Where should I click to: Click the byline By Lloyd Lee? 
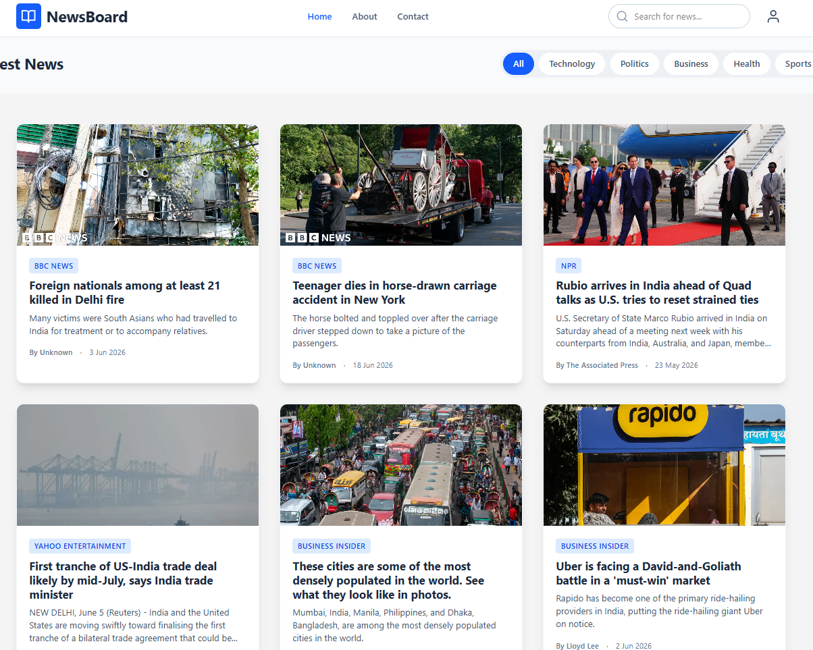pos(577,646)
